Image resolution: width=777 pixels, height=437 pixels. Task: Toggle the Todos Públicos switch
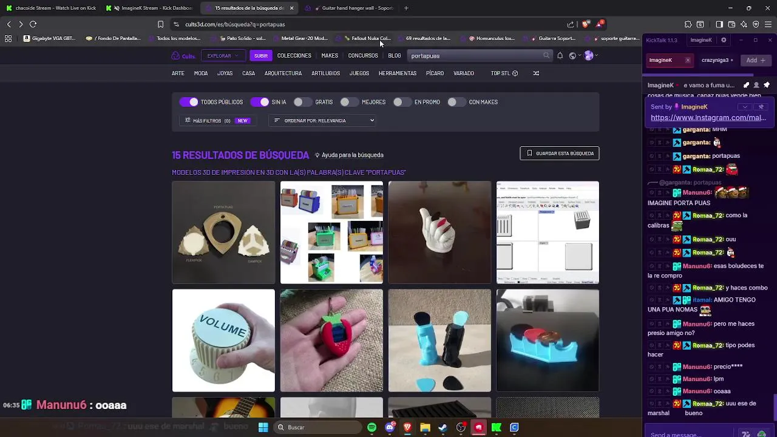coord(189,102)
